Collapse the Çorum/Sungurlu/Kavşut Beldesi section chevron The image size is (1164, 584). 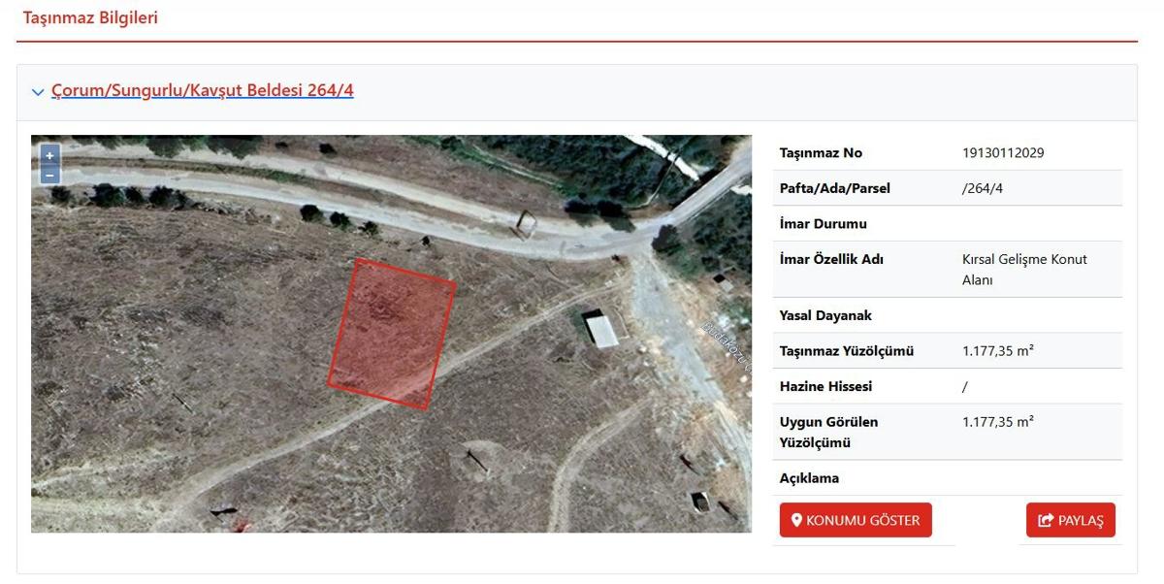(38, 92)
